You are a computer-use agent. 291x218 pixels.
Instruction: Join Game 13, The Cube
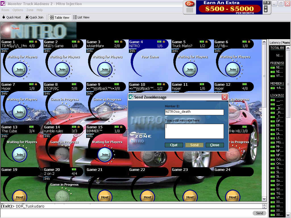(x=20, y=155)
